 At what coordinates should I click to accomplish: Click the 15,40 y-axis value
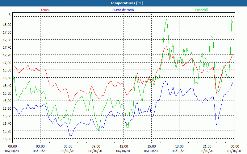(x=7, y=124)
